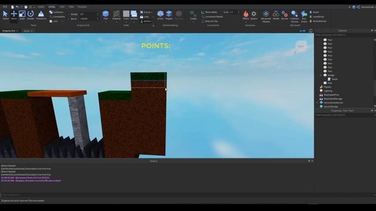The width and height of the screenshot is (376, 211).
Task: Collapse the bridge tree item
Action: click(321, 75)
